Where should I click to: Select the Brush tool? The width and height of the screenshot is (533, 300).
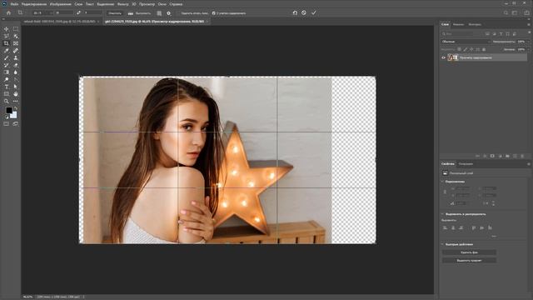[x=7, y=57]
